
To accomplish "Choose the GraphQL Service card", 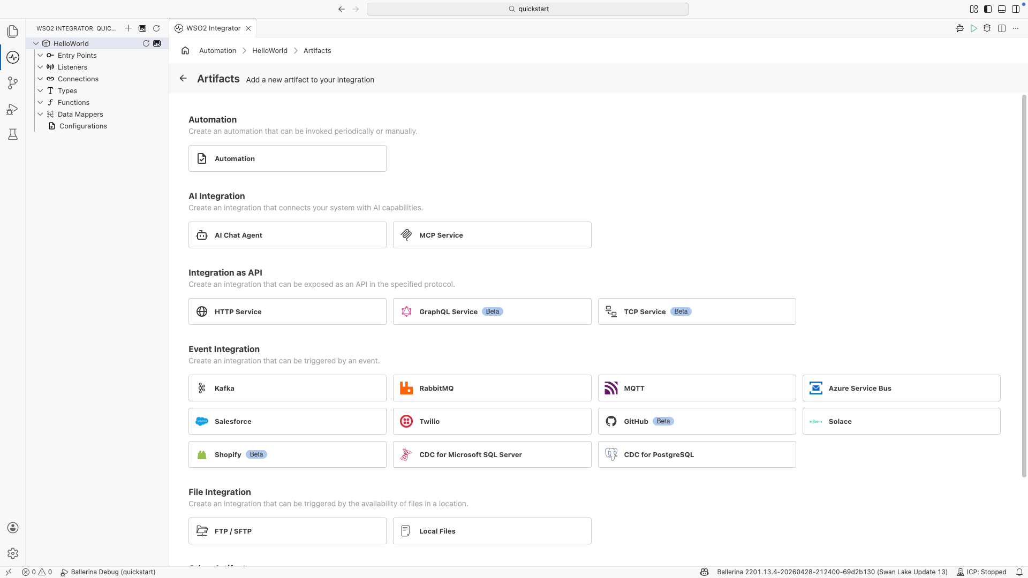I will point(492,311).
